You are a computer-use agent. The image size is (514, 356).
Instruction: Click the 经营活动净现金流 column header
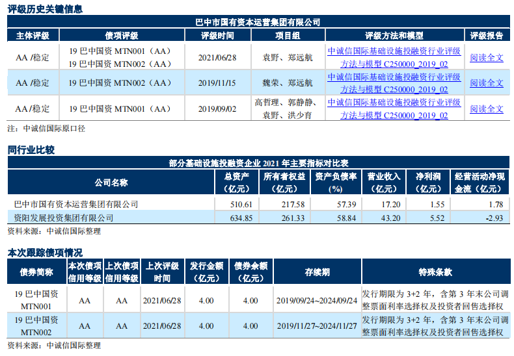(x=480, y=183)
